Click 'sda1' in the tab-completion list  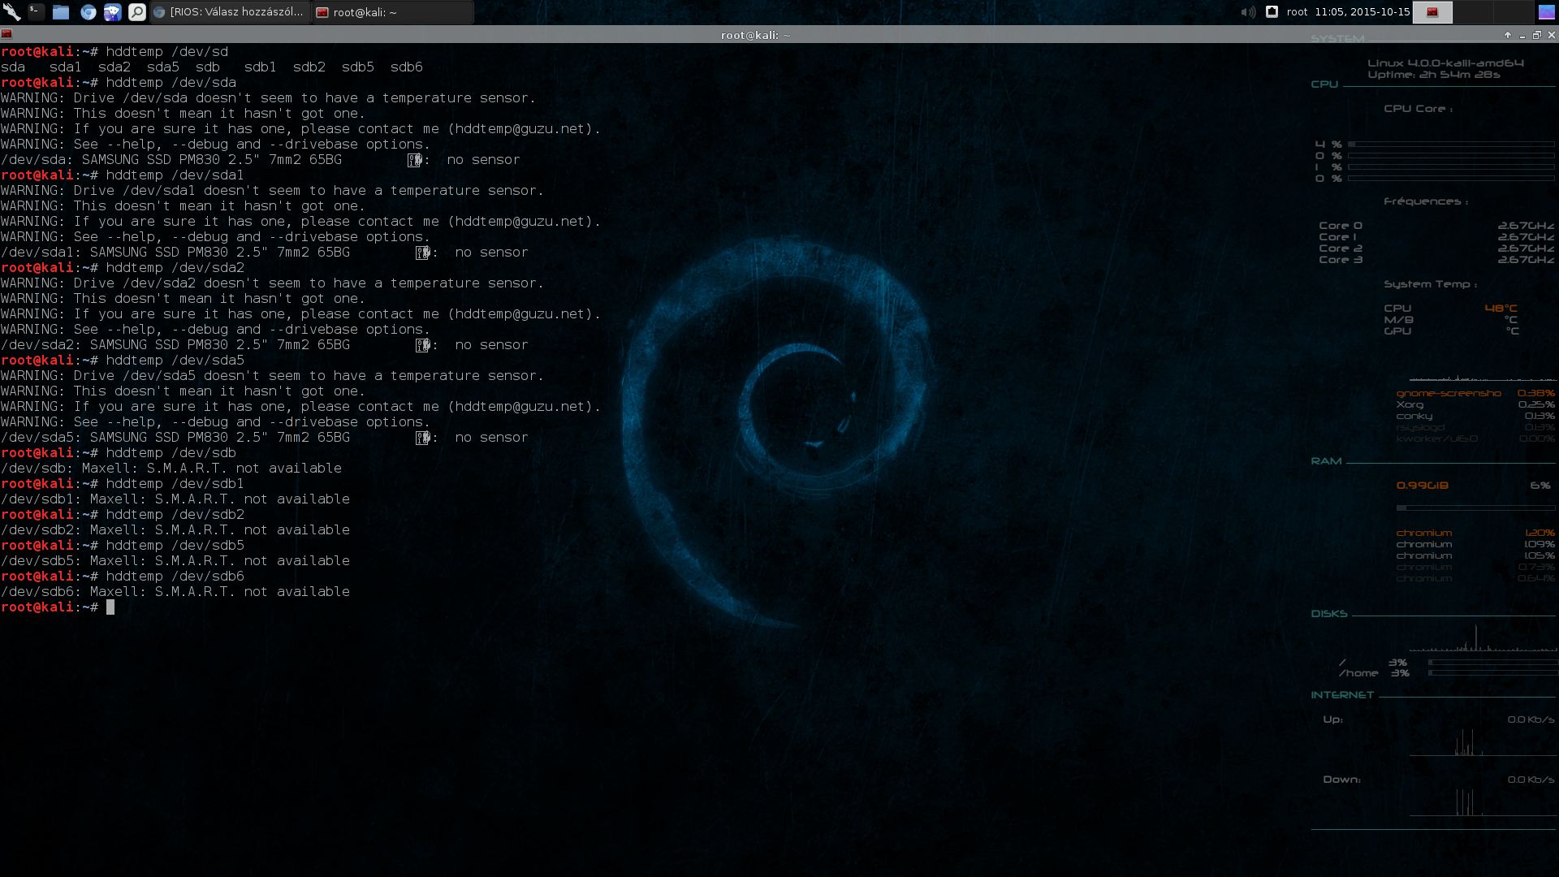point(66,67)
